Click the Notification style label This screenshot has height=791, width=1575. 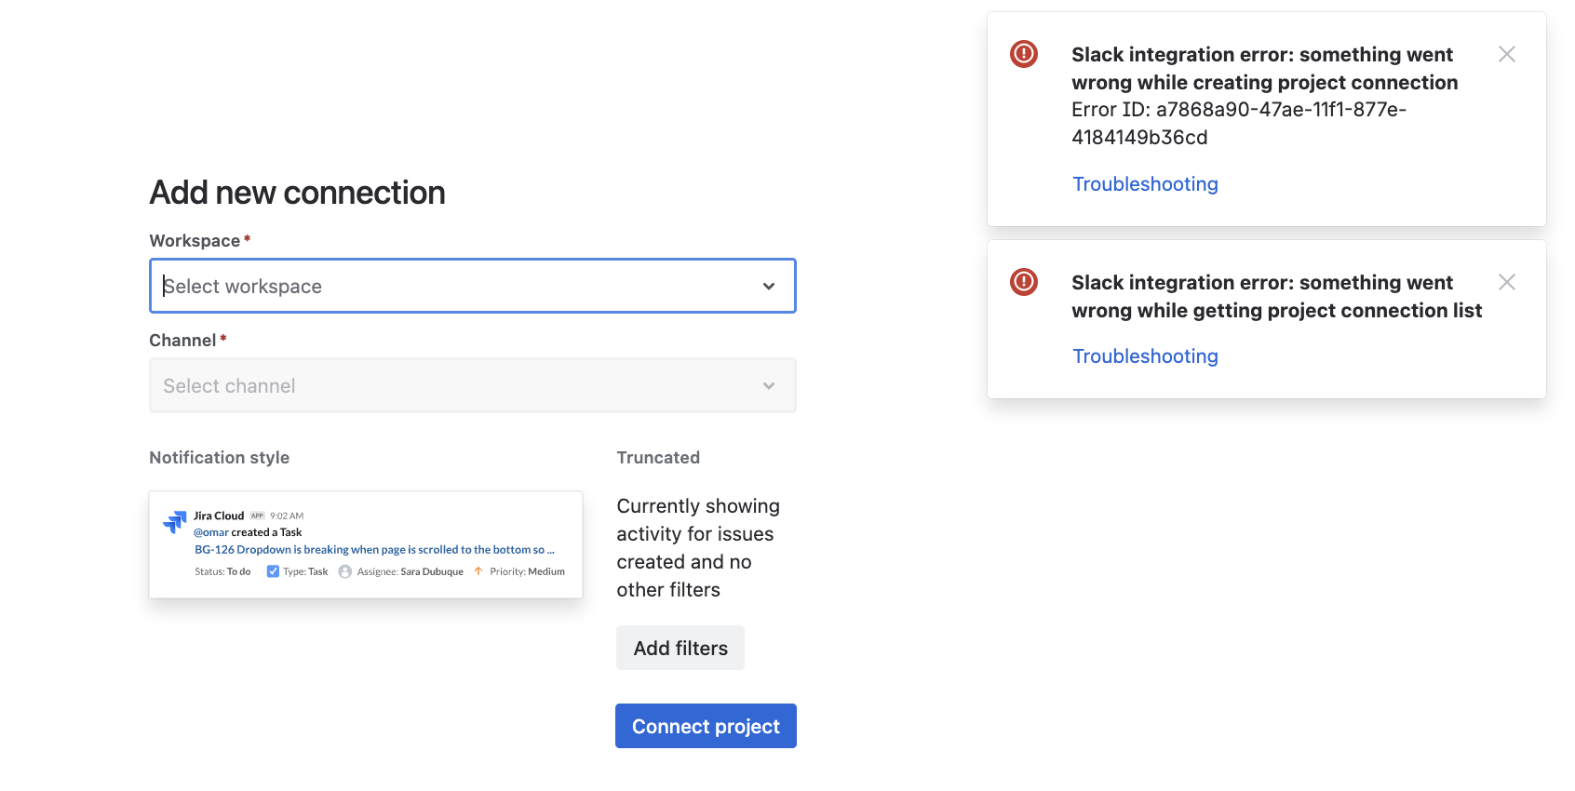[x=220, y=458]
